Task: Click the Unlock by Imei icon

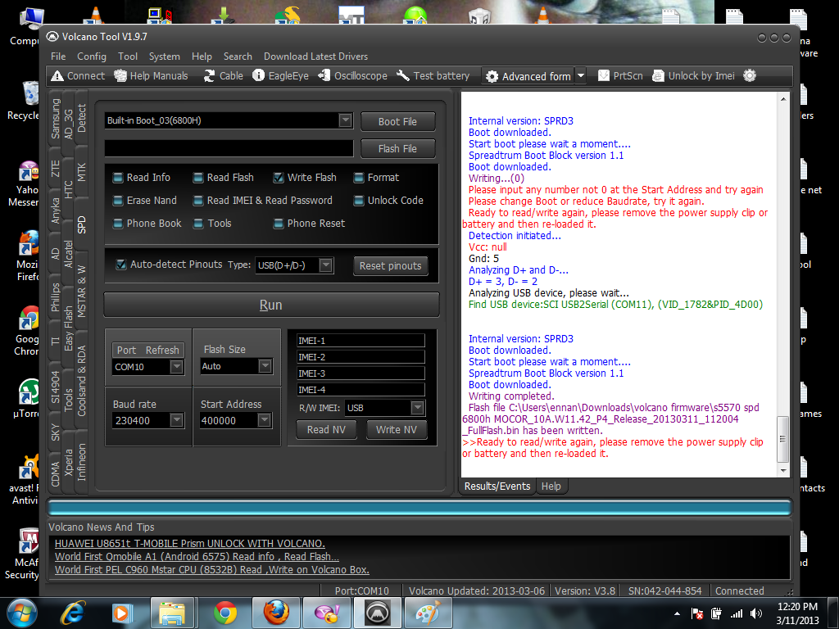Action: 658,76
